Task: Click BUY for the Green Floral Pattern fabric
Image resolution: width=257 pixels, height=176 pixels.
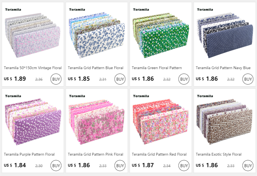Action: coord(184,79)
